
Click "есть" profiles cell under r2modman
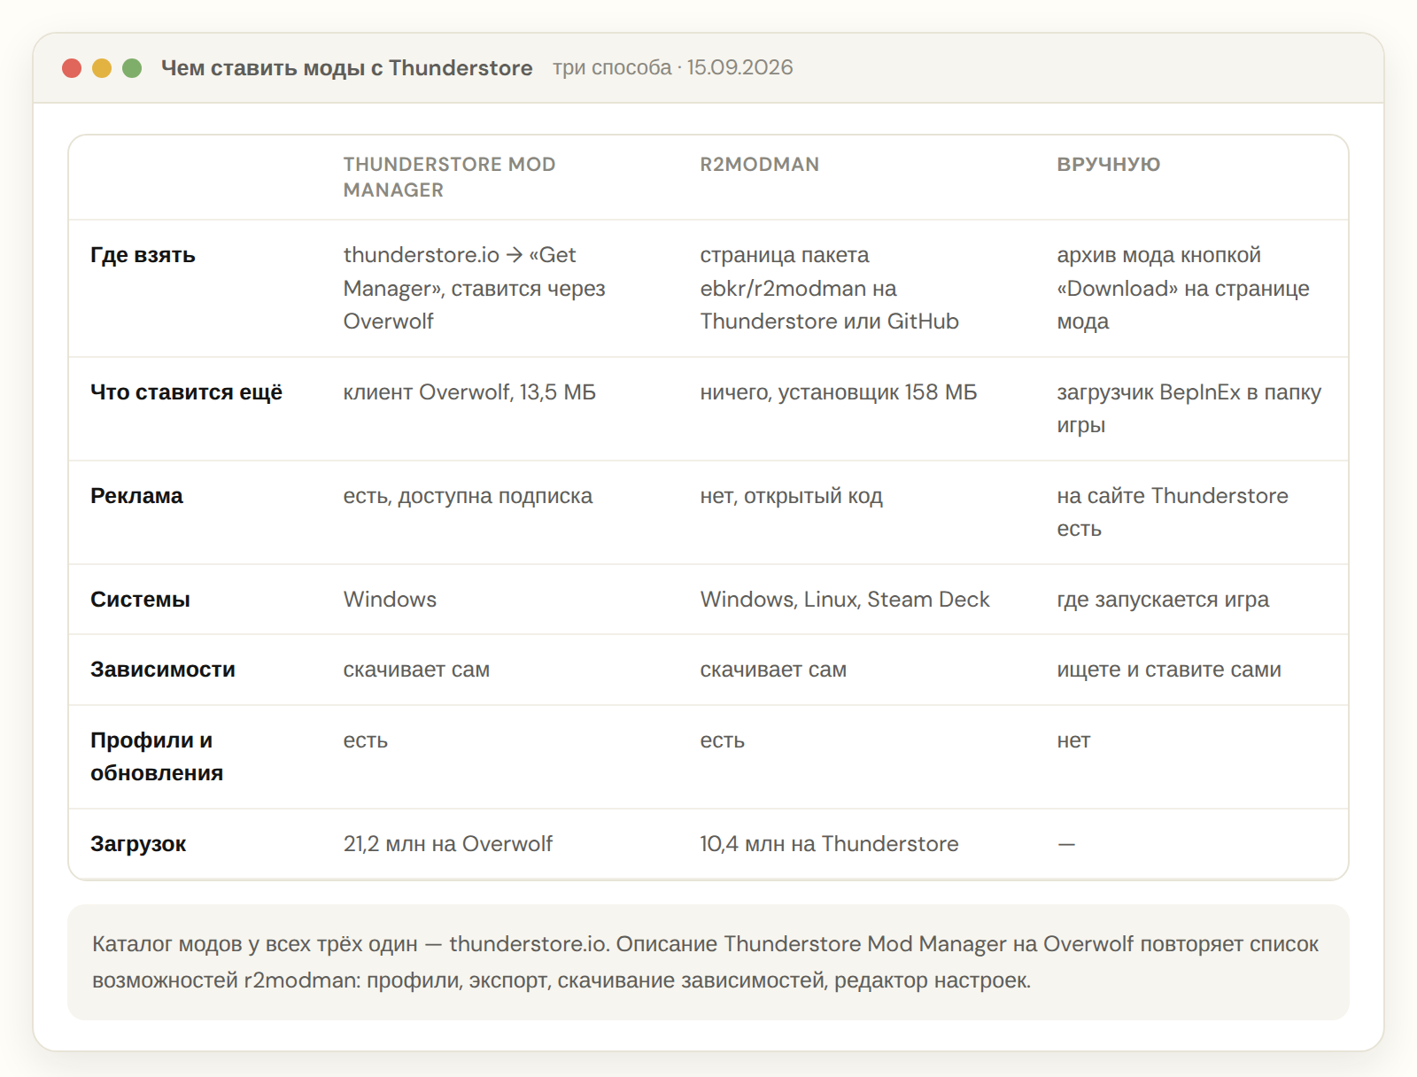722,740
